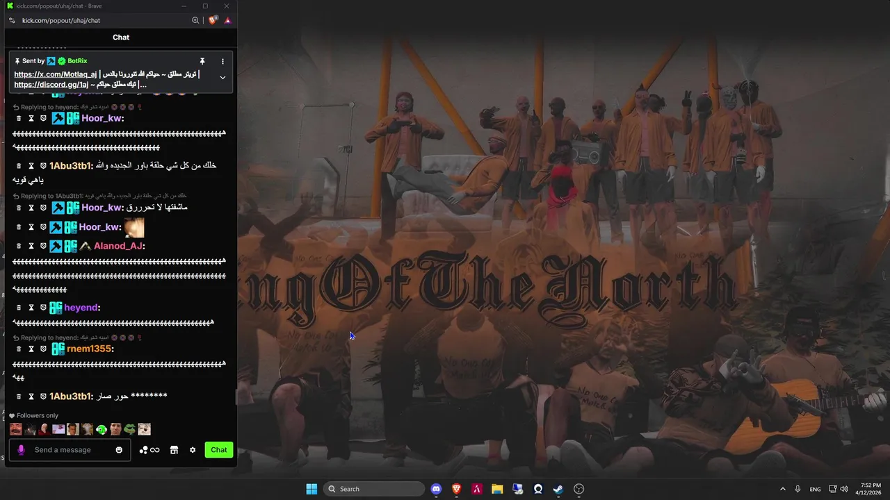Insert green parrot emote from quick bar
Image resolution: width=890 pixels, height=500 pixels.
coord(102,429)
